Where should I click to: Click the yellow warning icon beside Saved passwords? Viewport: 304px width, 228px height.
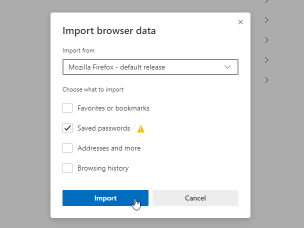pyautogui.click(x=141, y=129)
